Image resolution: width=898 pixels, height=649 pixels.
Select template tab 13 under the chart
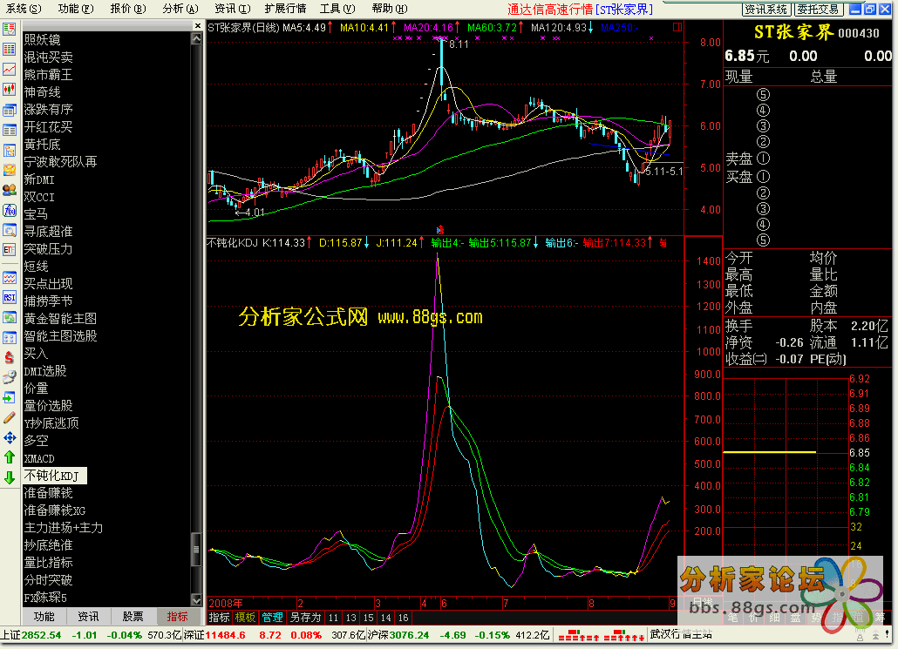point(351,618)
